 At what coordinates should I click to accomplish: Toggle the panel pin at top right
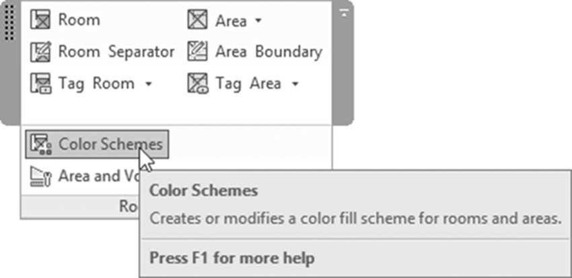[x=344, y=13]
